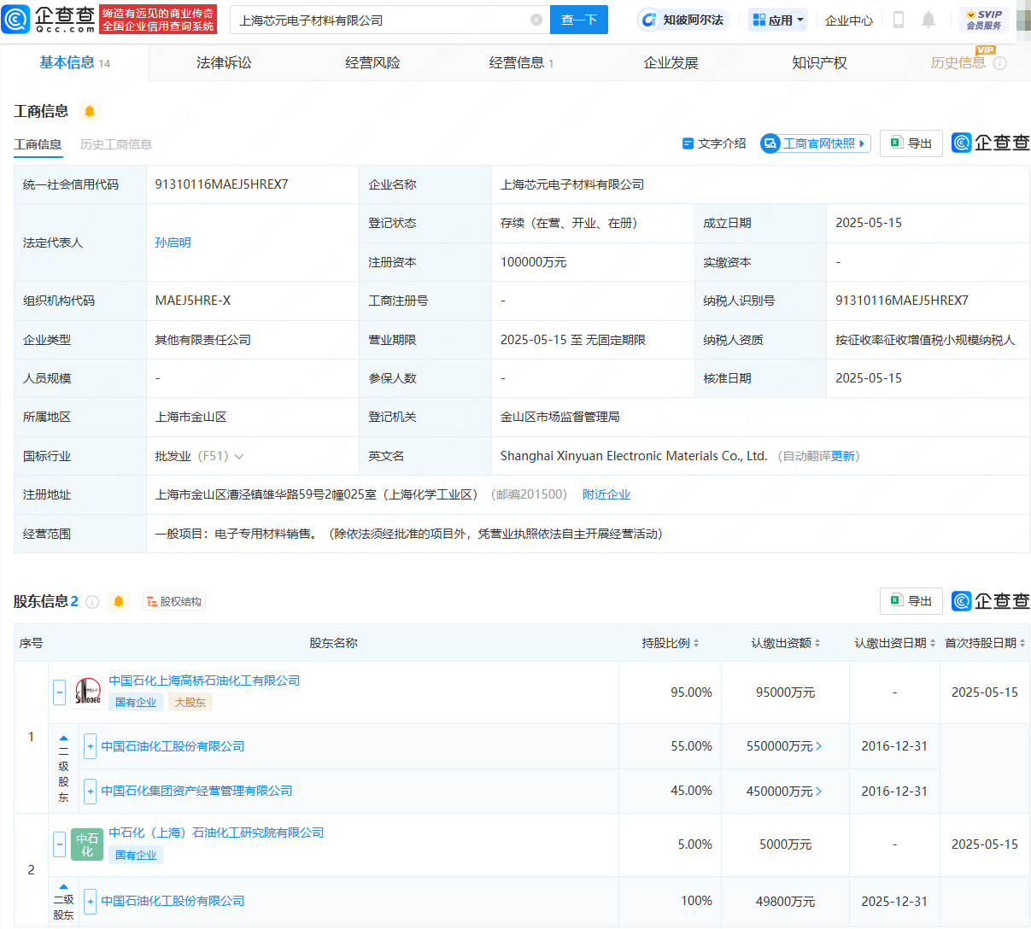The height and width of the screenshot is (929, 1031).
Task: Open 知彼阿尔法 assistant
Action: pos(682,20)
